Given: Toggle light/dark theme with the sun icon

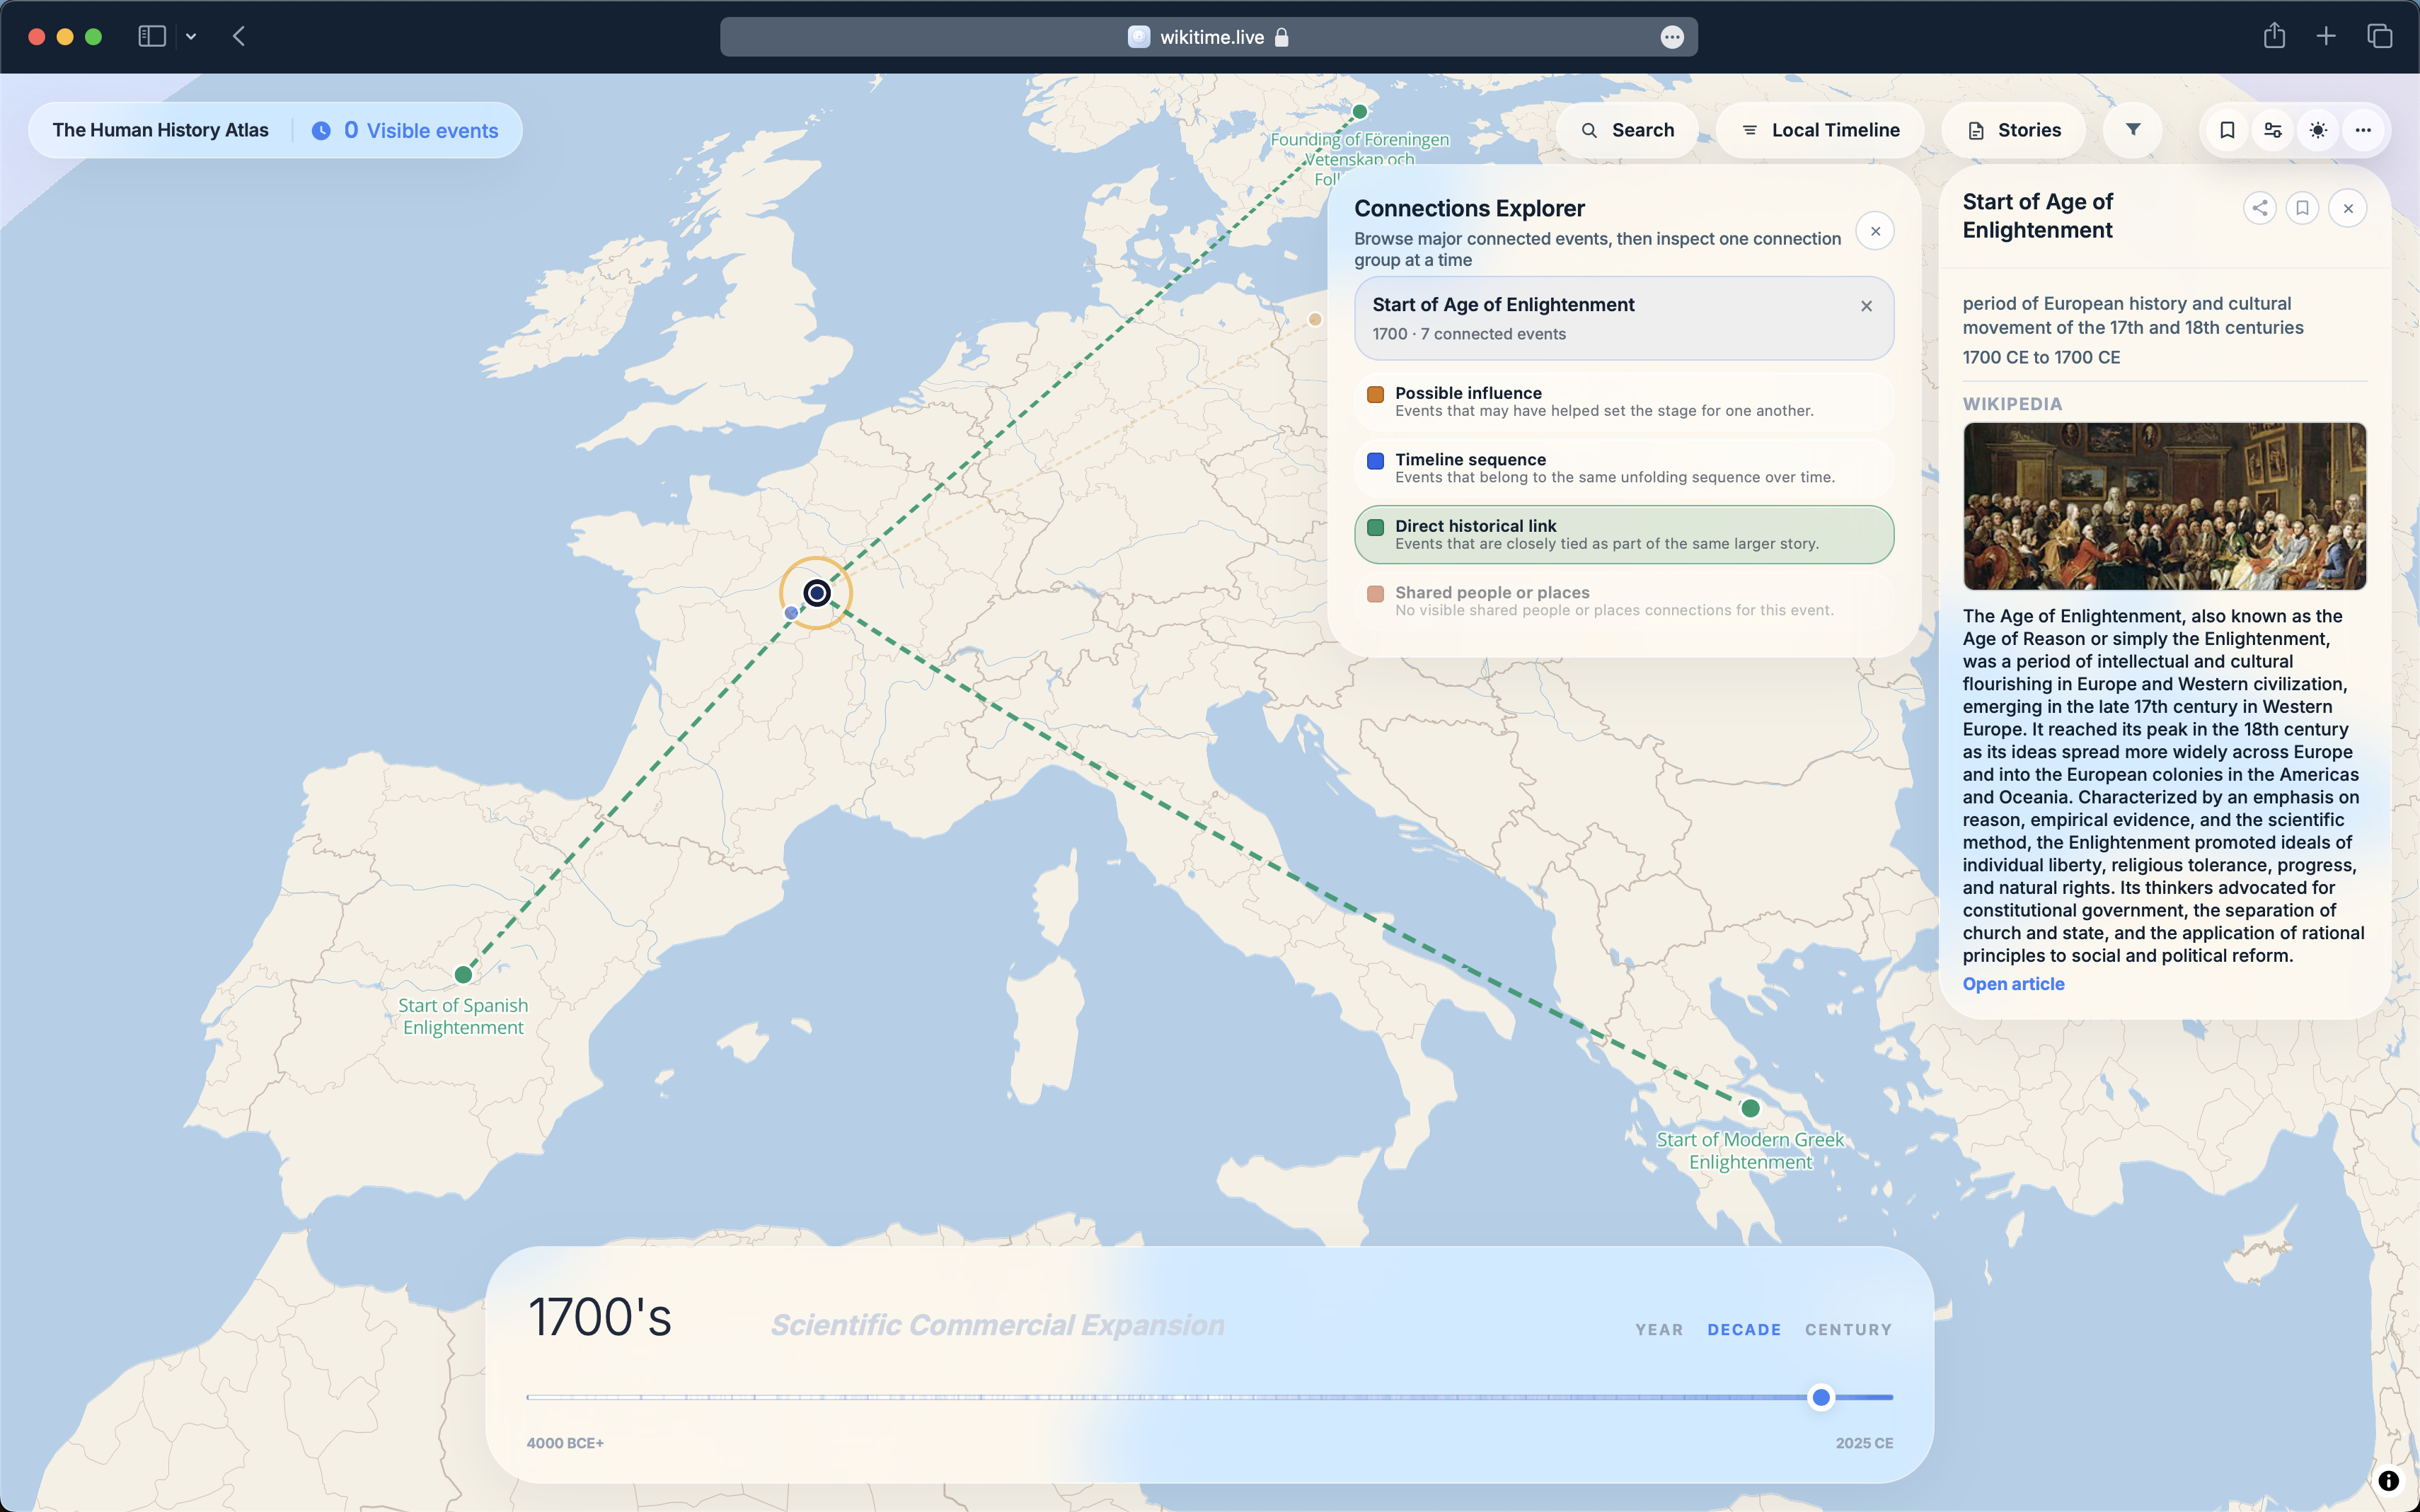Looking at the screenshot, I should 2318,129.
